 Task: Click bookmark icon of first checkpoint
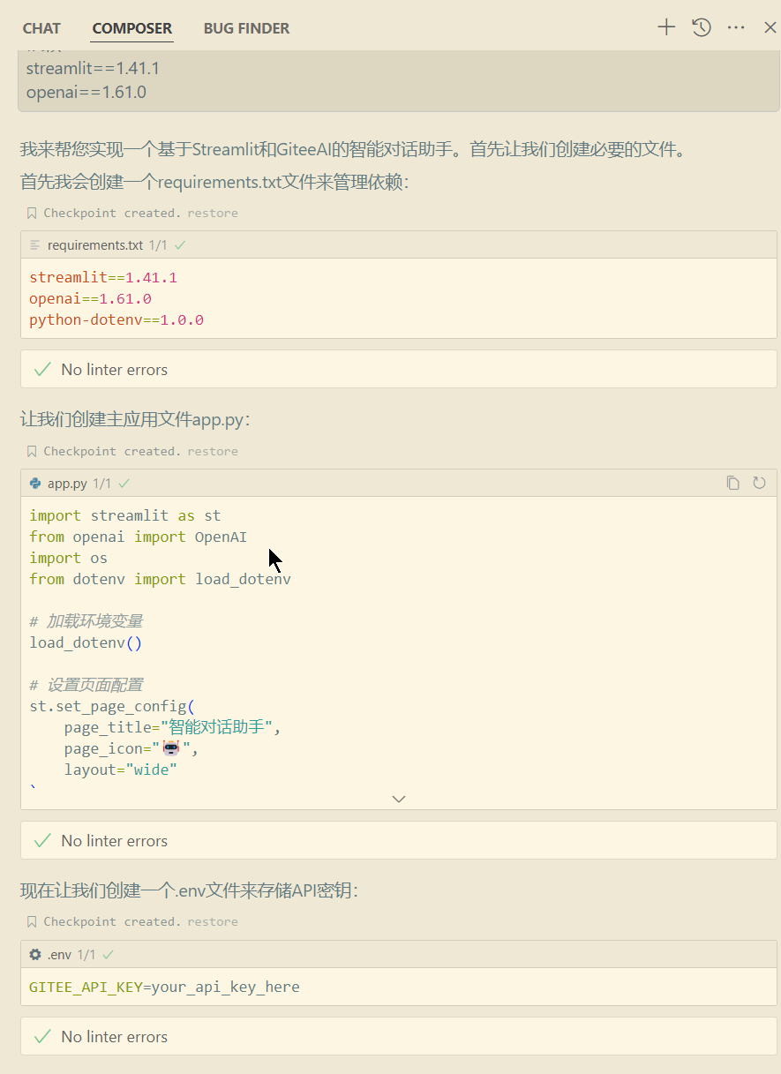click(32, 213)
